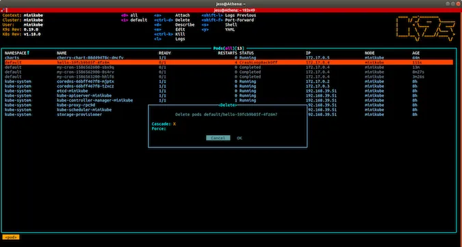Choose the Describe command in the header
Viewport: 462px width, 247px height.
click(x=185, y=25)
